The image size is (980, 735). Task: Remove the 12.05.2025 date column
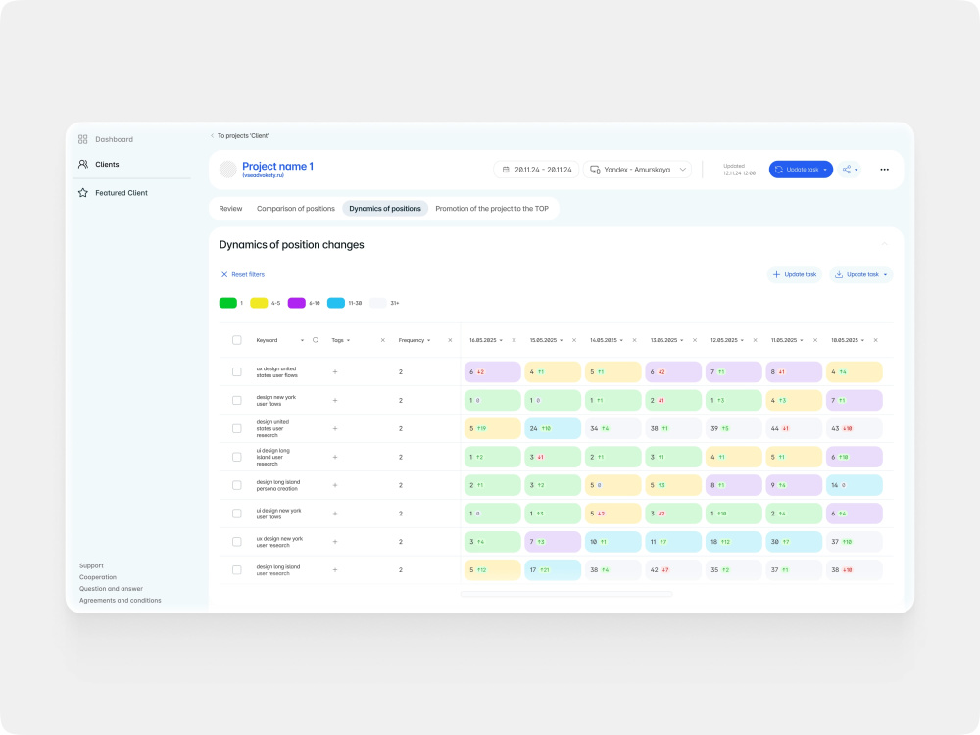point(755,340)
